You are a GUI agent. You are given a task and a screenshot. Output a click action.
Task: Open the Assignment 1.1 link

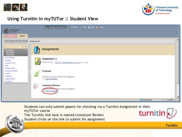(x=50, y=59)
